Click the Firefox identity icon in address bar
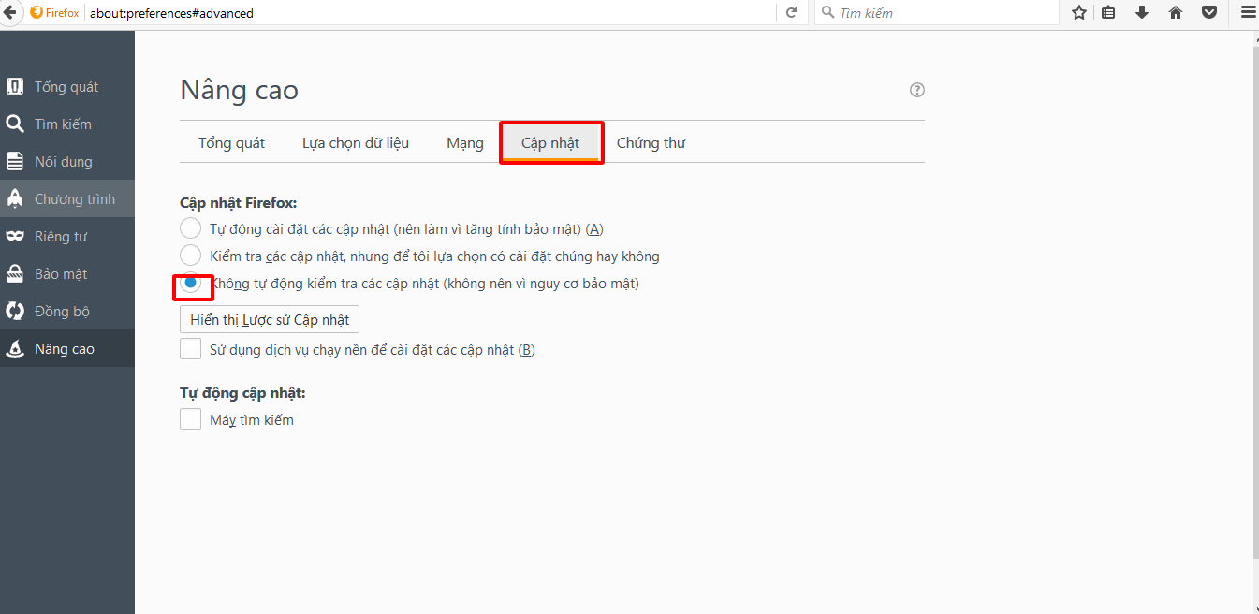 coord(37,13)
